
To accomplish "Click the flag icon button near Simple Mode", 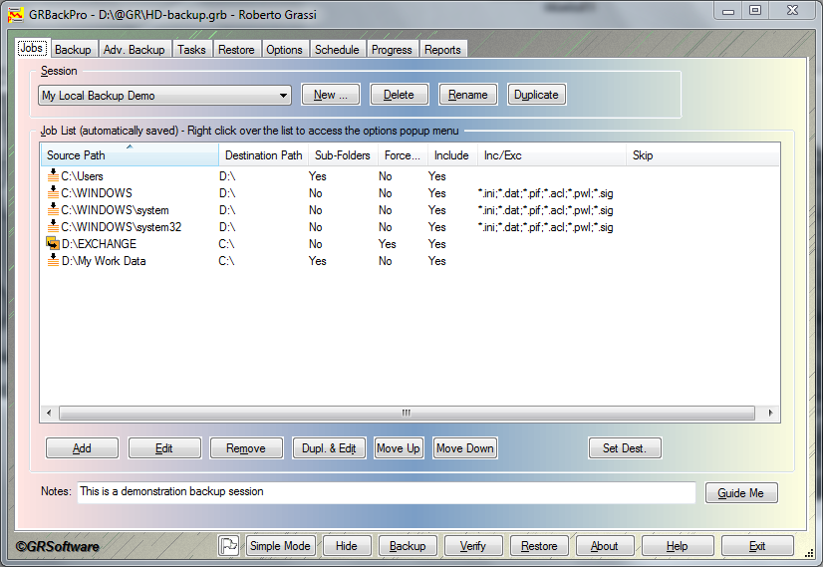I will pos(229,545).
